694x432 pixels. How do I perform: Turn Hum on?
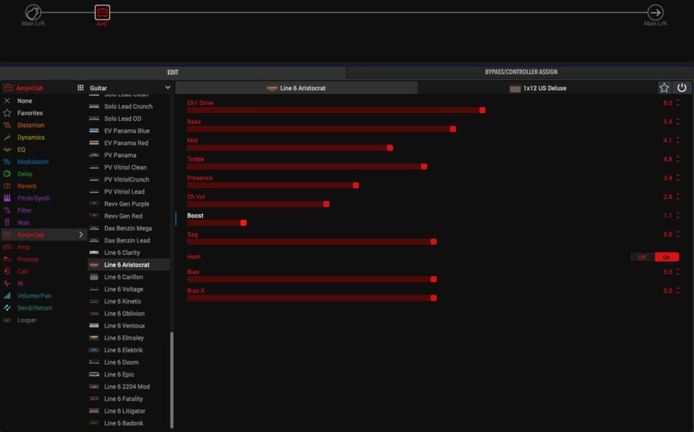(x=666, y=257)
